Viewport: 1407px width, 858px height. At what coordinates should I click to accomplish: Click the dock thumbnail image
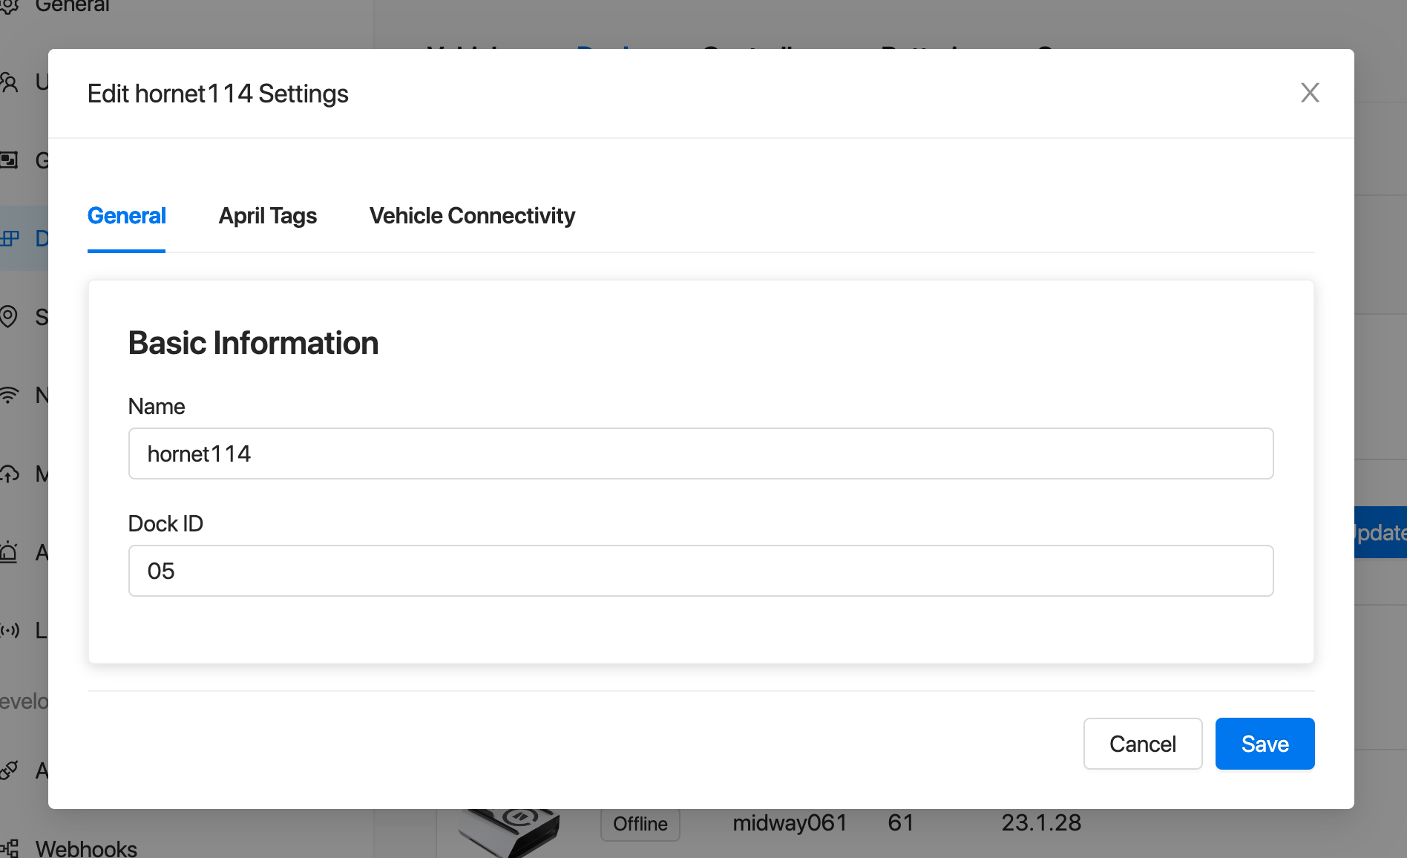pos(509,833)
